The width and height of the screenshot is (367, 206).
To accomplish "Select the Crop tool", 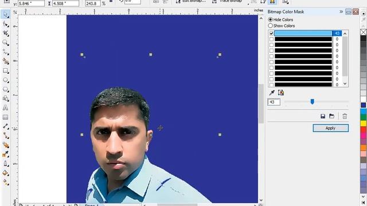I will (x=5, y=33).
